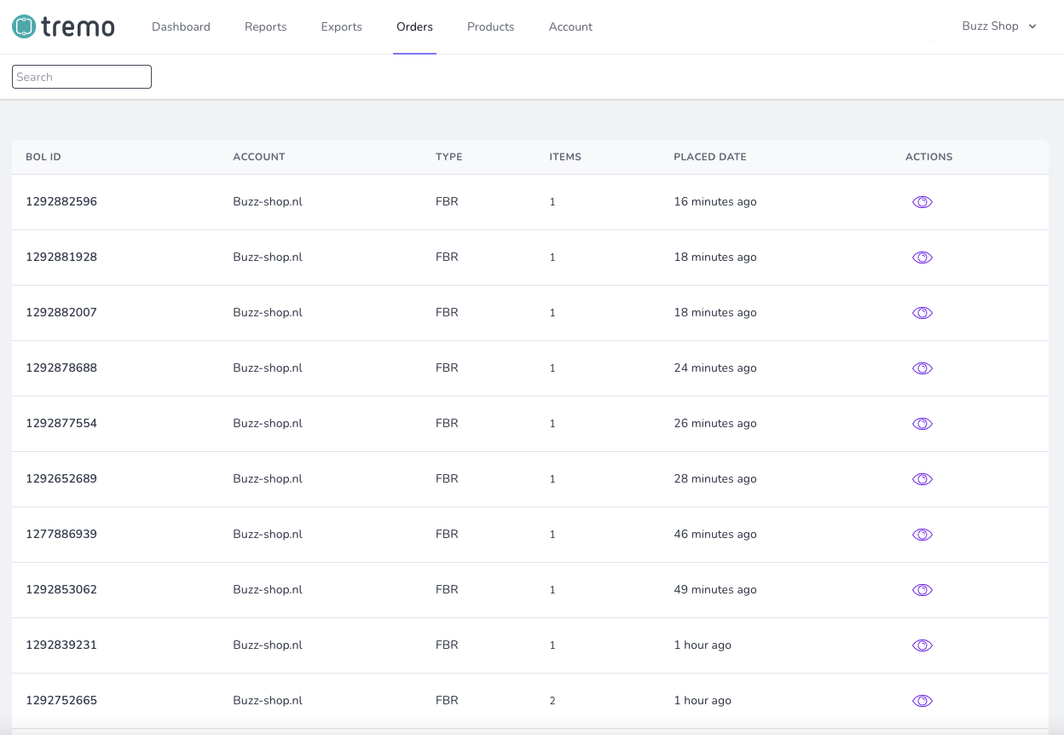View the two-item order 1292752665 eye icon
Viewport: 1064px width, 735px height.
click(x=922, y=701)
